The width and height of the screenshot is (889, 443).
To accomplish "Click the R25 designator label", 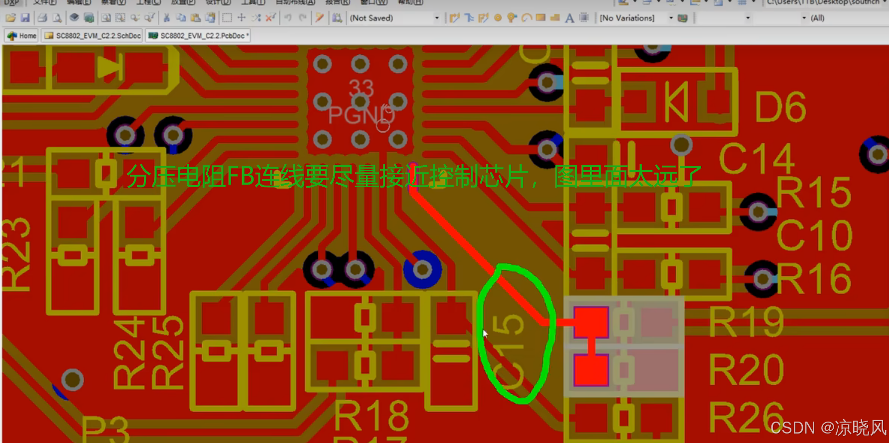I will pos(167,352).
